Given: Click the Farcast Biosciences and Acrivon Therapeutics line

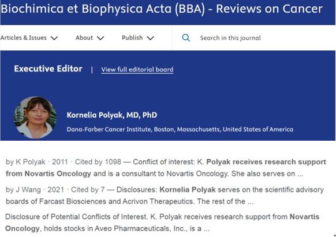Looking at the screenshot, I should point(129,201).
